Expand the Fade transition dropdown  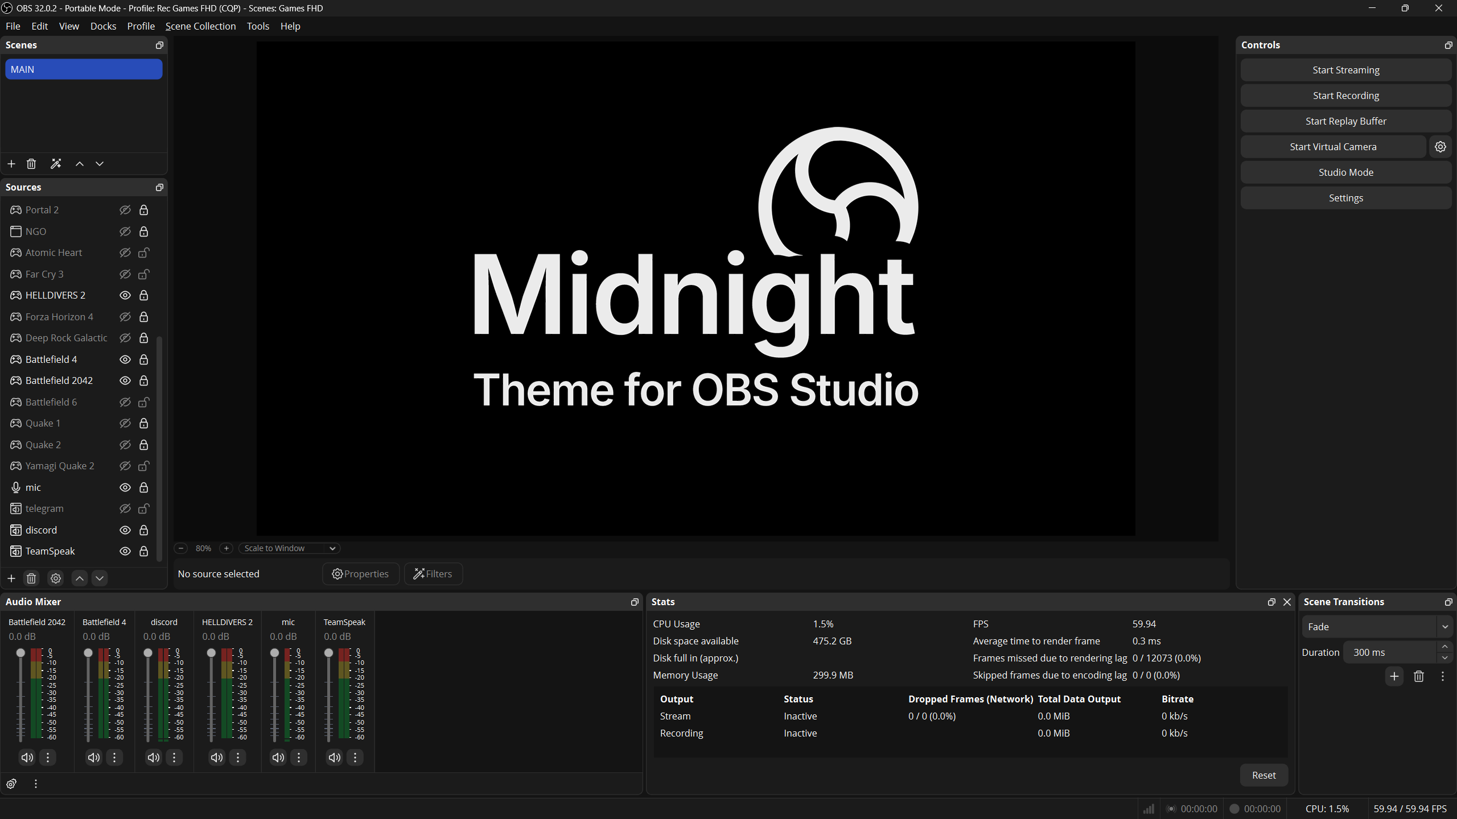[1377, 627]
